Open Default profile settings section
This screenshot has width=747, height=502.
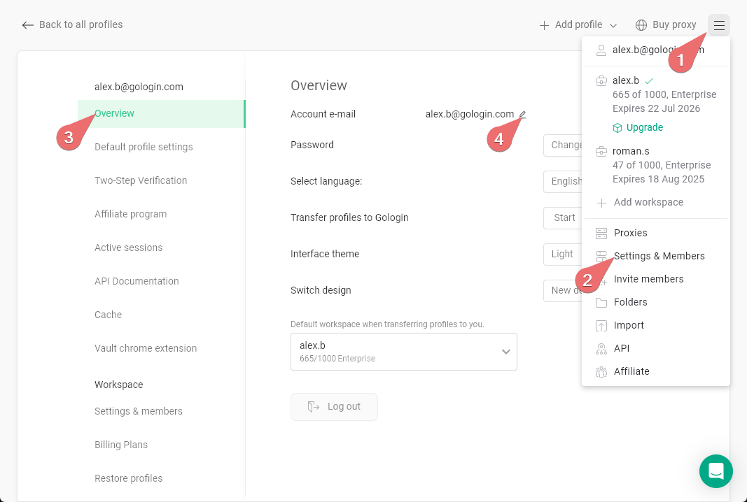(144, 147)
